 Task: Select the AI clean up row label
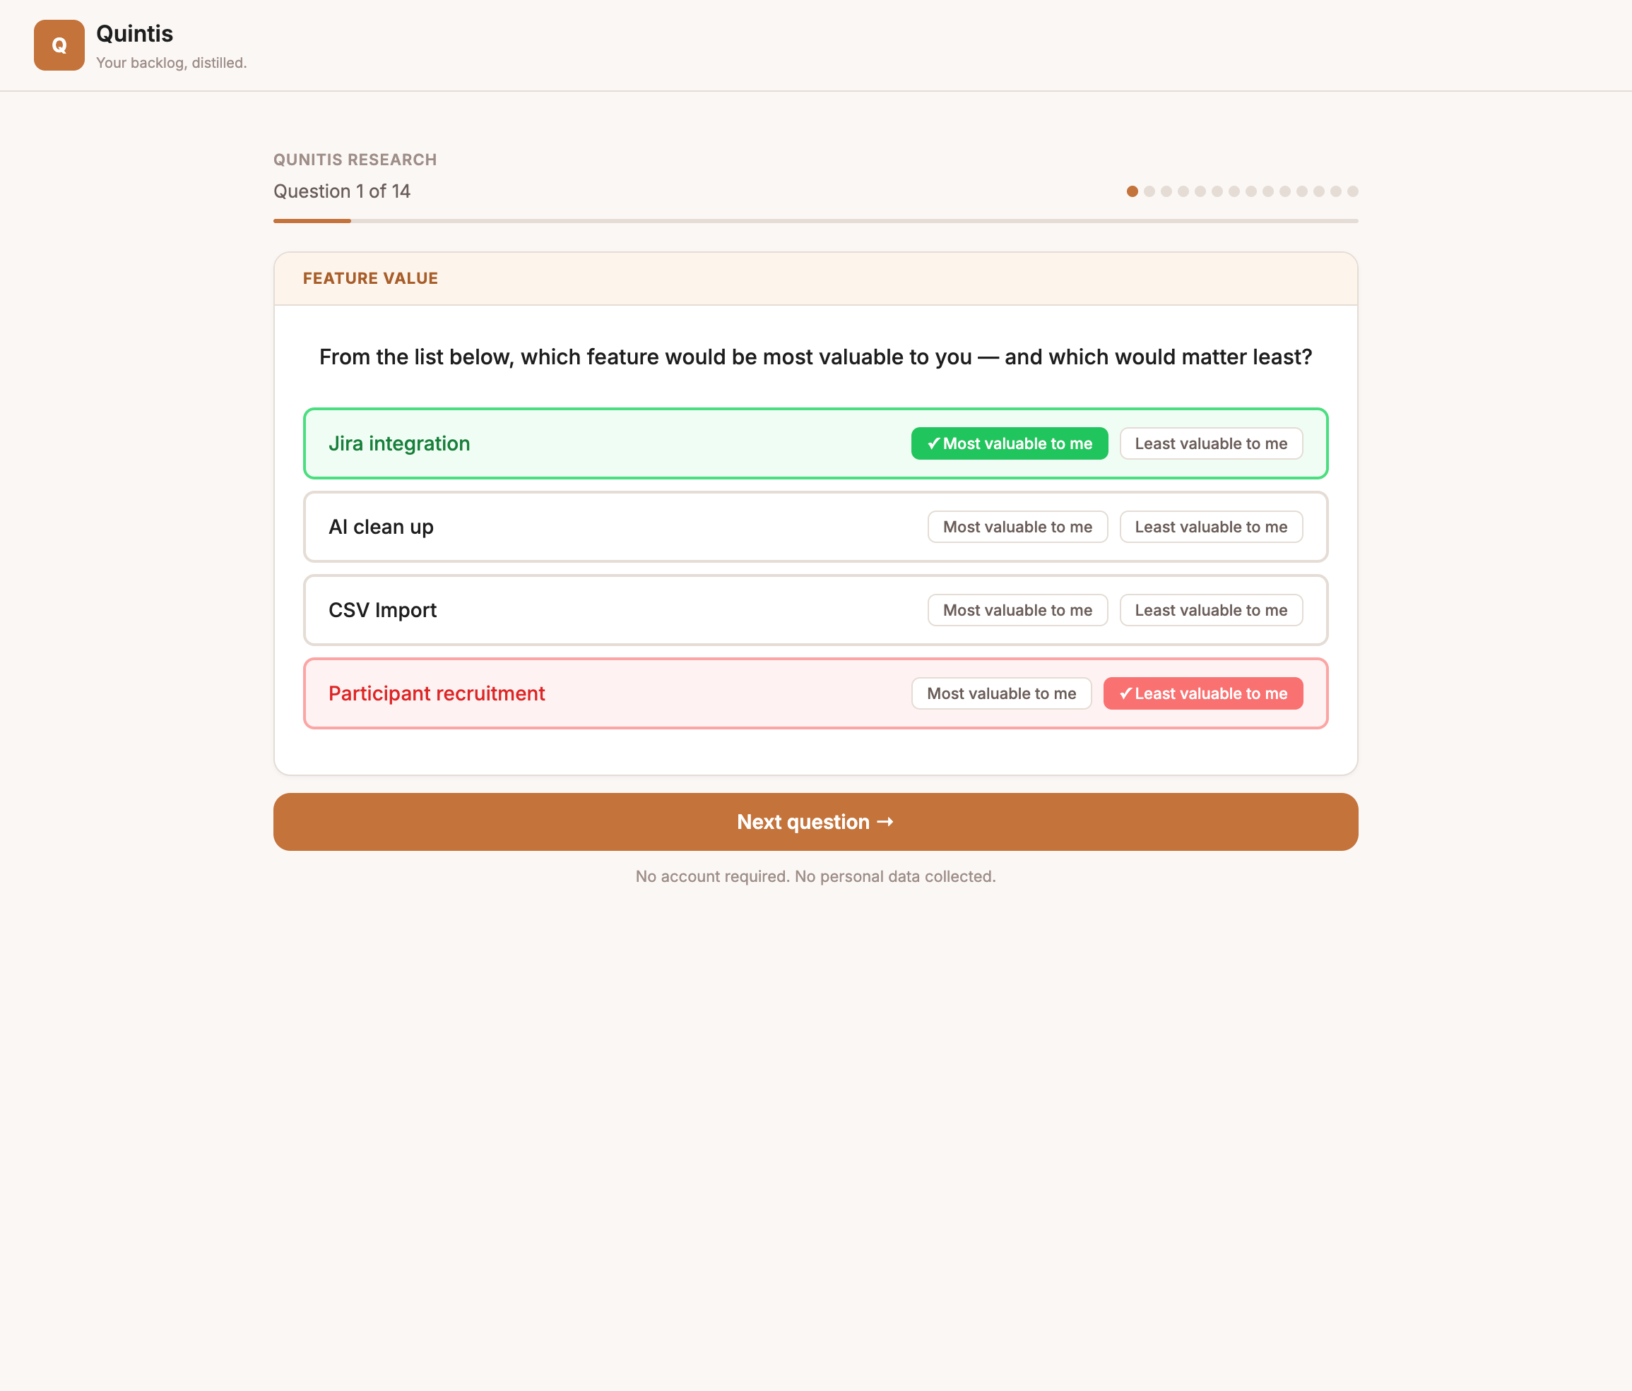click(x=382, y=527)
